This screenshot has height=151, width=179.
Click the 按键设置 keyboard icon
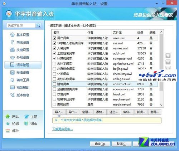pyautogui.click(x=12, y=50)
